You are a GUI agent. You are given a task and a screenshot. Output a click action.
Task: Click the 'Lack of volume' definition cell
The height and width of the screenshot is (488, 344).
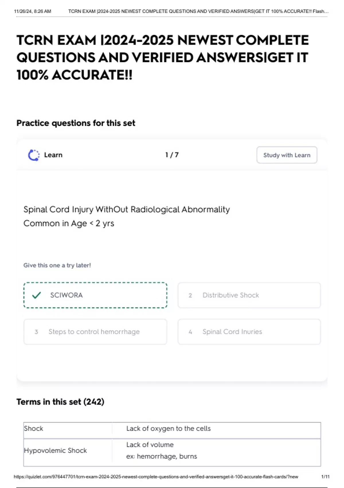[150, 445]
